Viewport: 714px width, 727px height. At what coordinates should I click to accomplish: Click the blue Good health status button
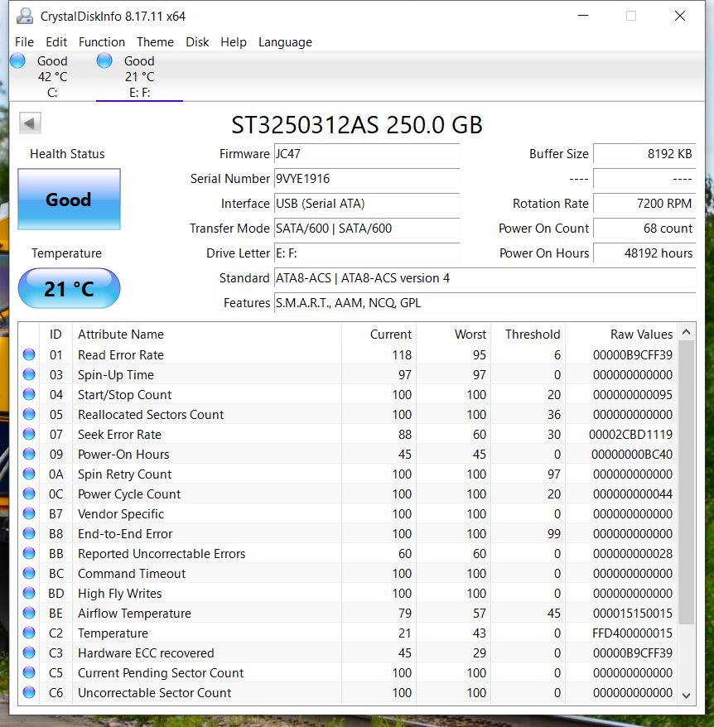pyautogui.click(x=69, y=200)
